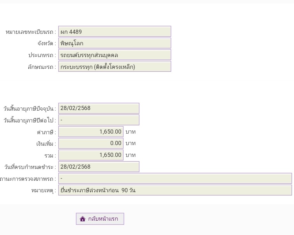Click the vehicle type field รถยนต์บรรทุกส่วนบุคคล
Screen dimensions: 294x235
coord(115,55)
